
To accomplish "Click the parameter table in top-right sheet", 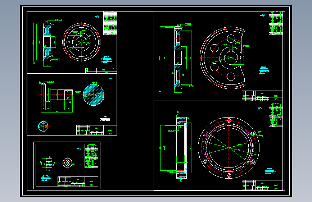I will 276,23.
